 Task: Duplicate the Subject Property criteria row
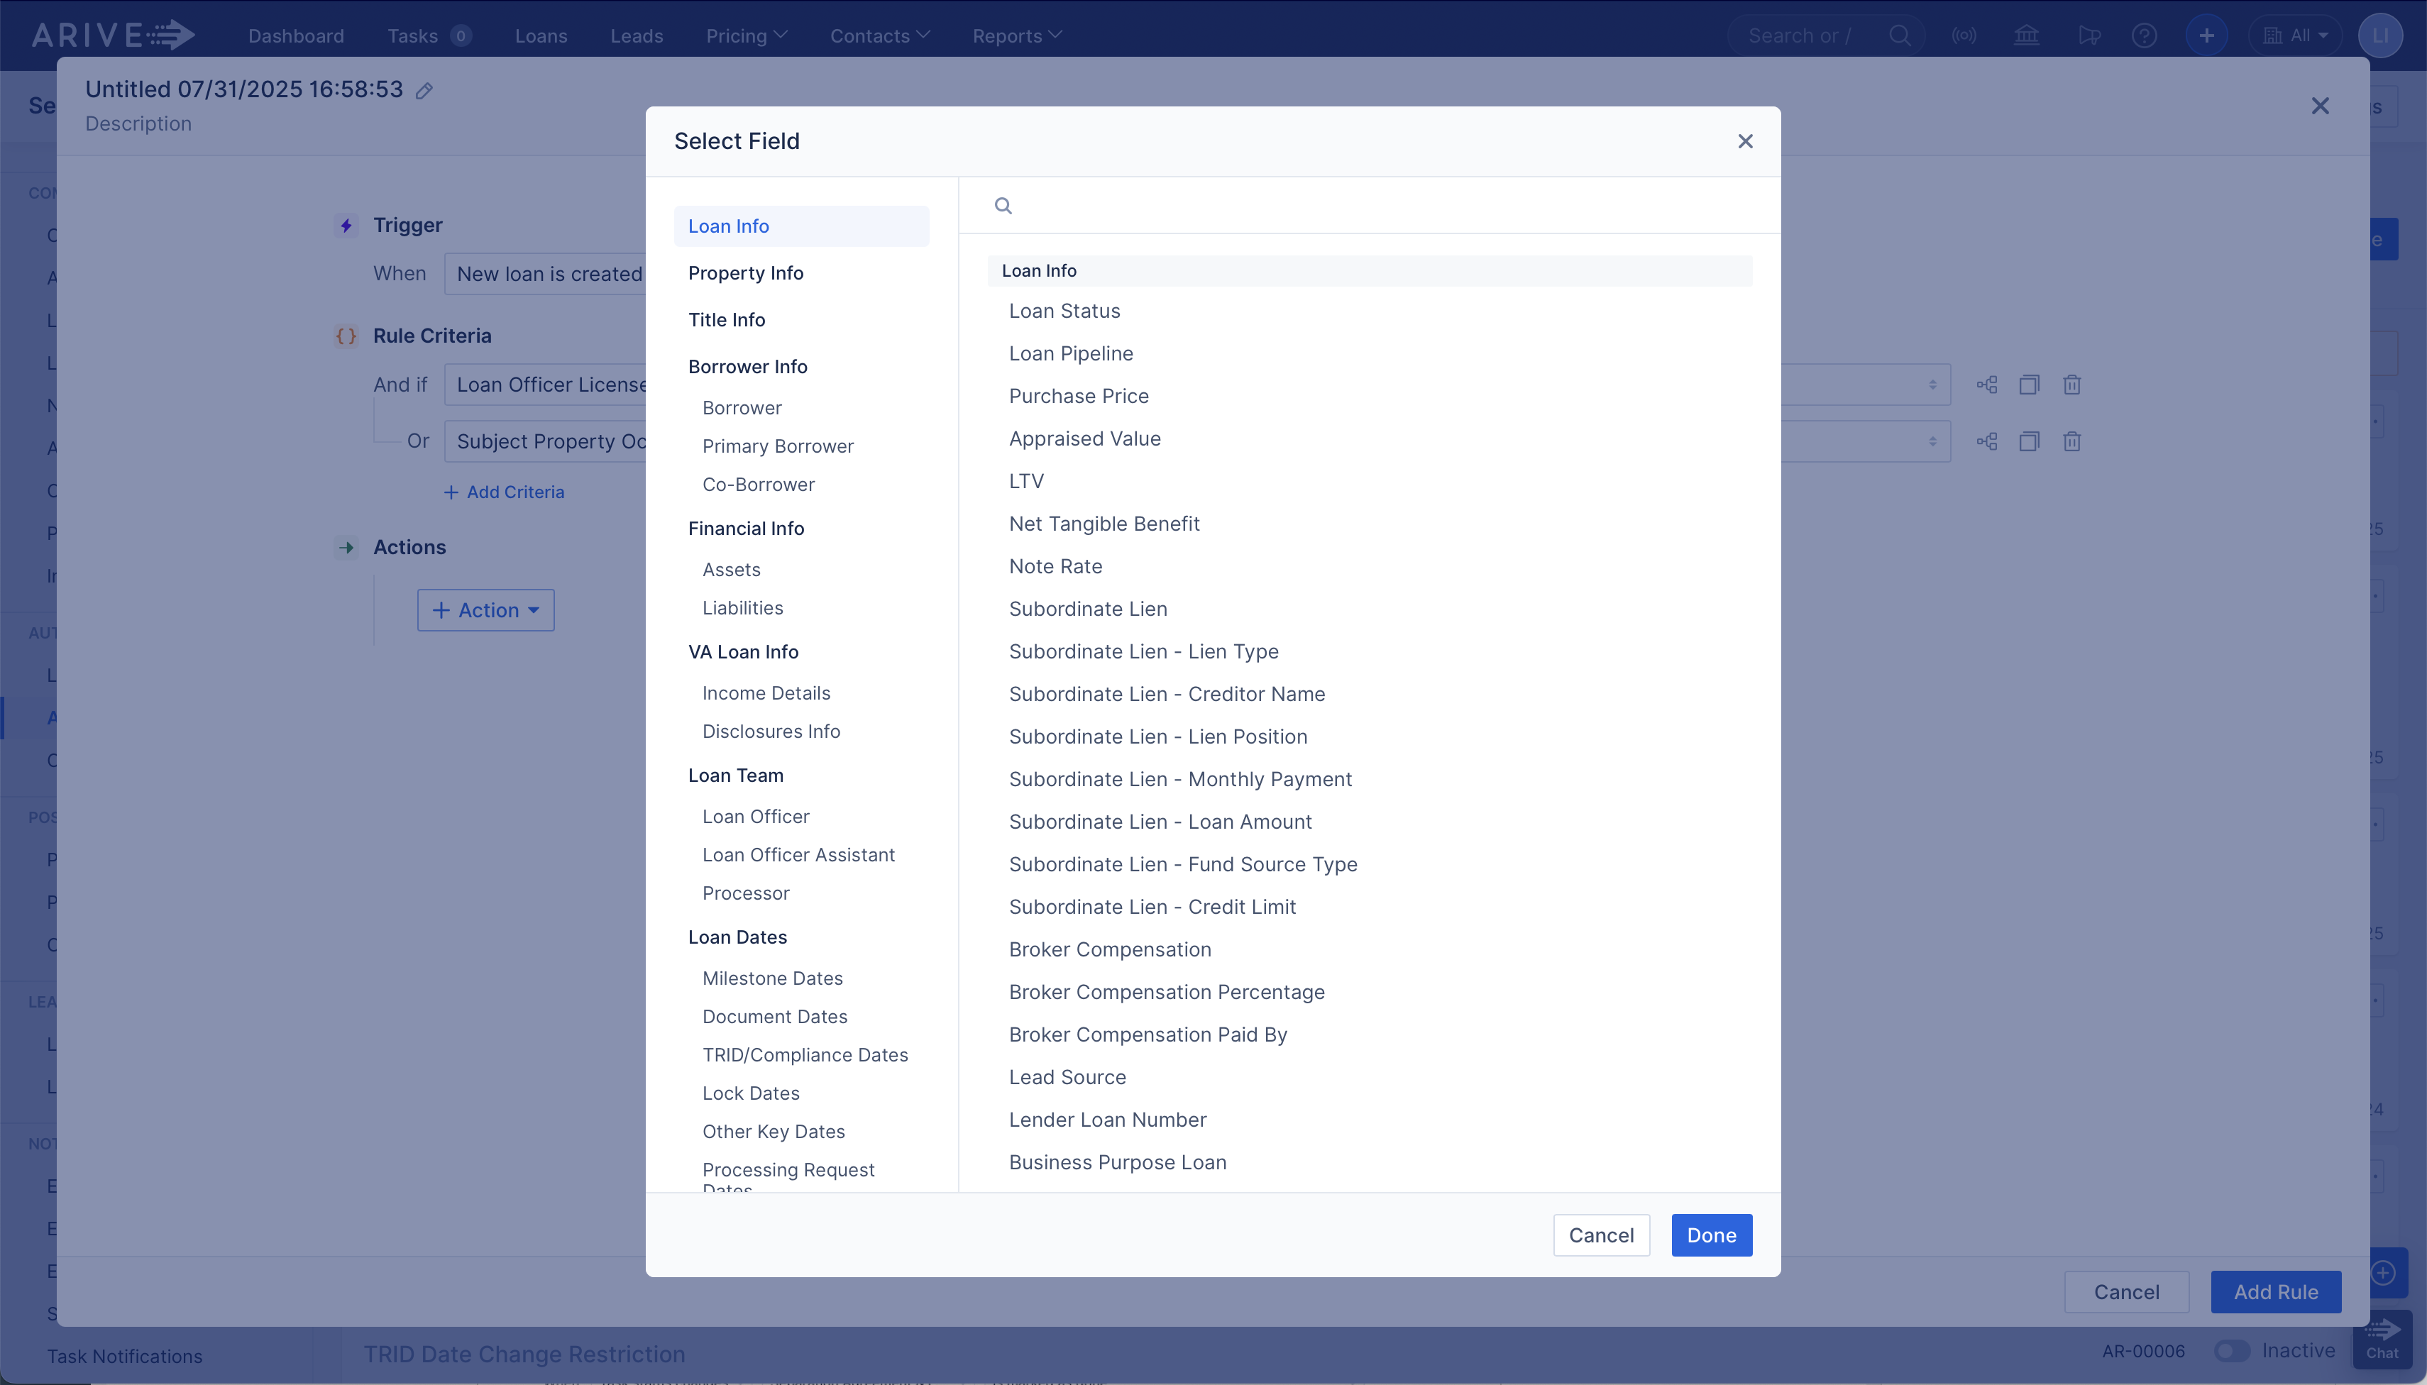click(2028, 441)
